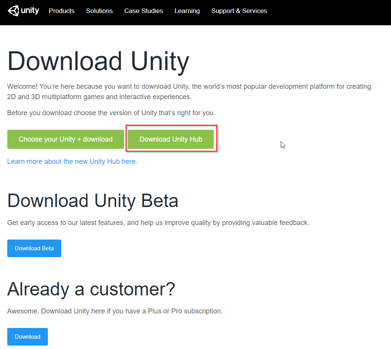Click the Download Beta button
The width and height of the screenshot is (391, 349).
coord(34,248)
